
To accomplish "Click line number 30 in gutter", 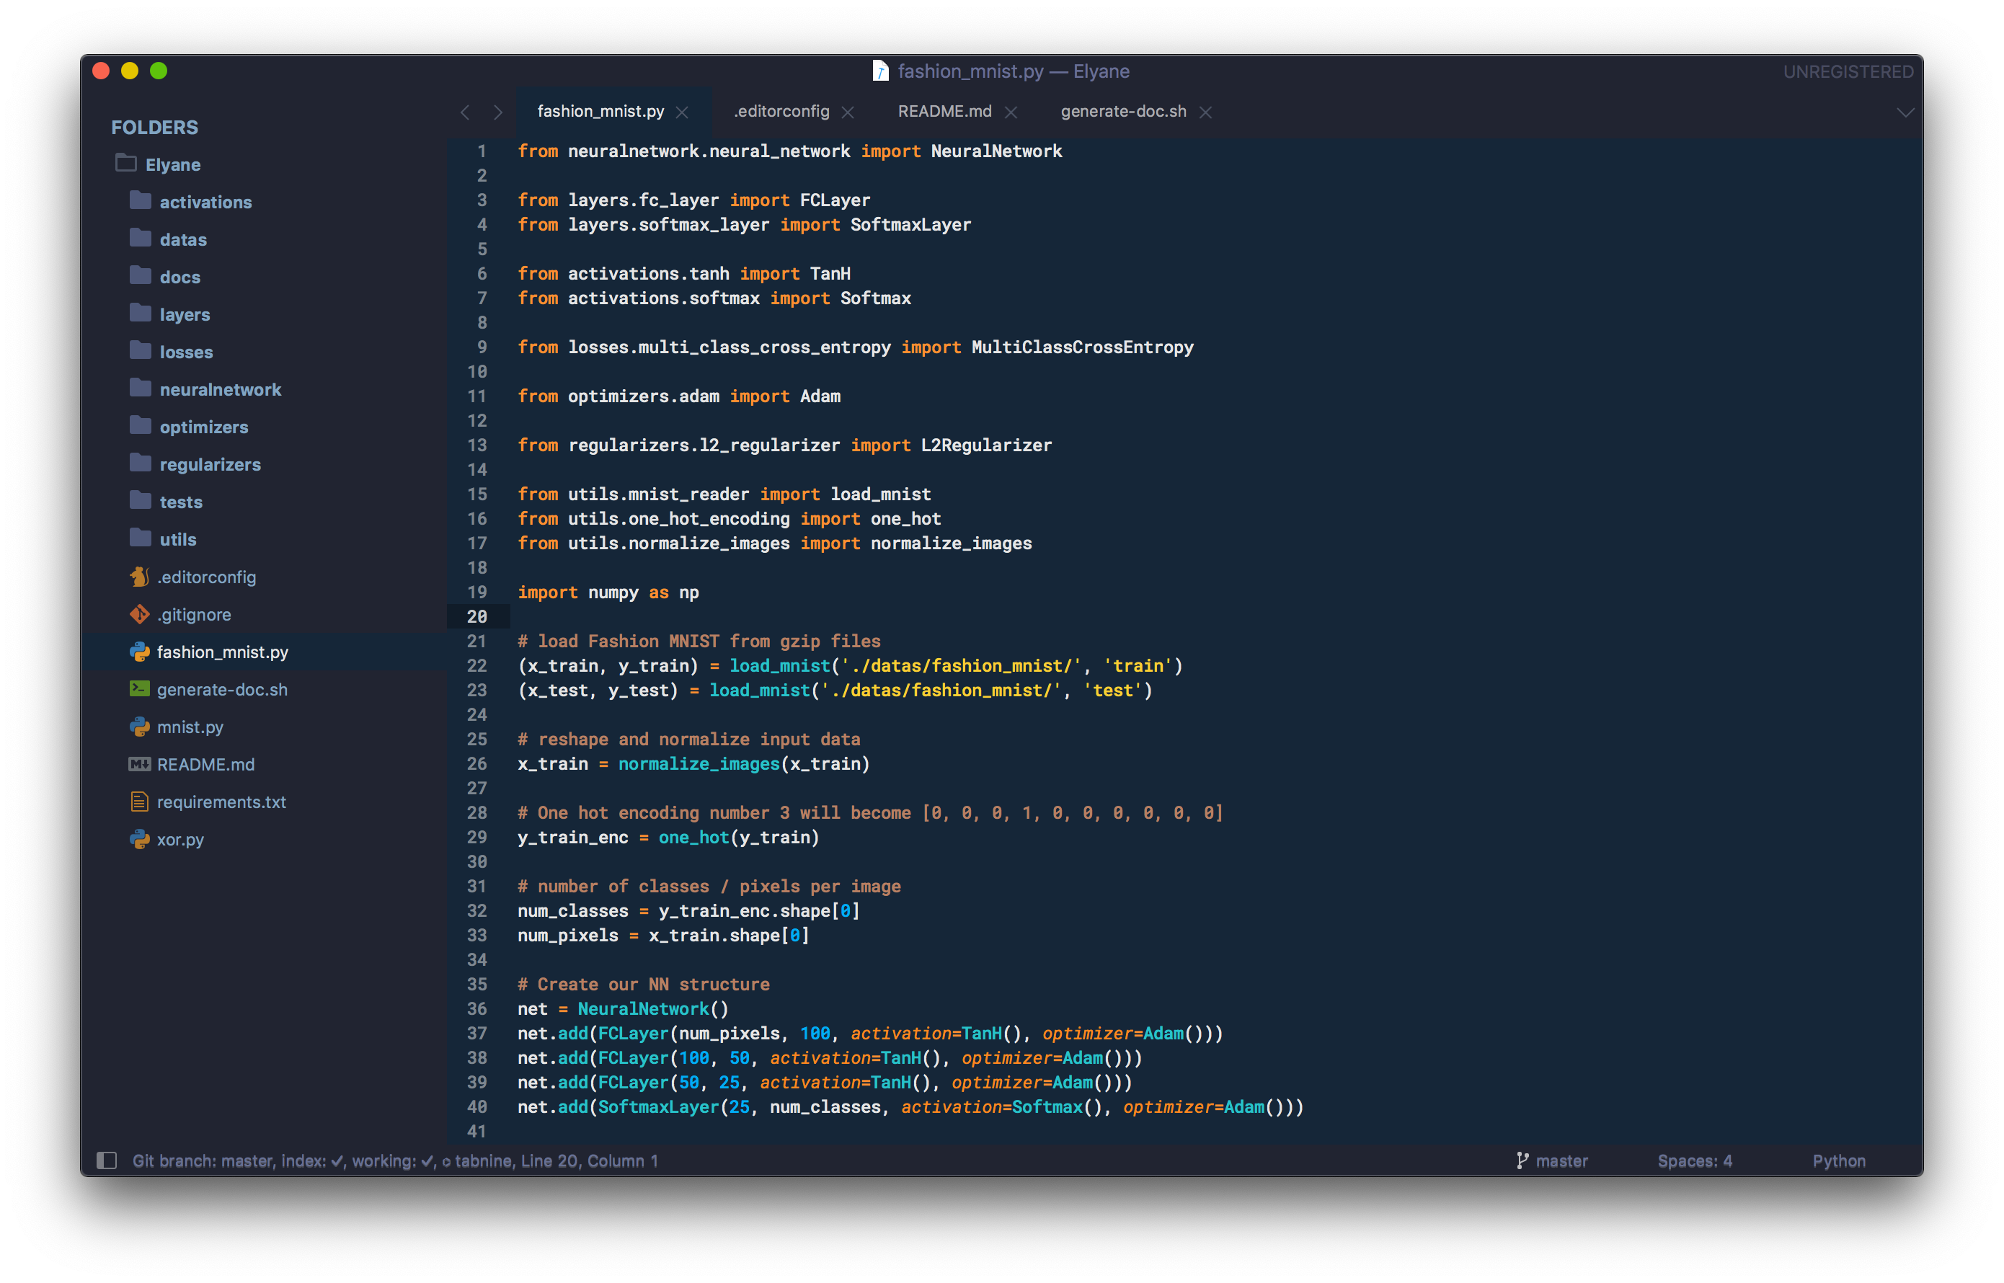I will tap(476, 861).
